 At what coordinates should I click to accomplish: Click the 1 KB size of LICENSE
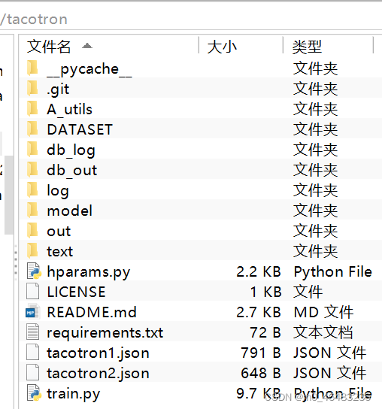266,292
